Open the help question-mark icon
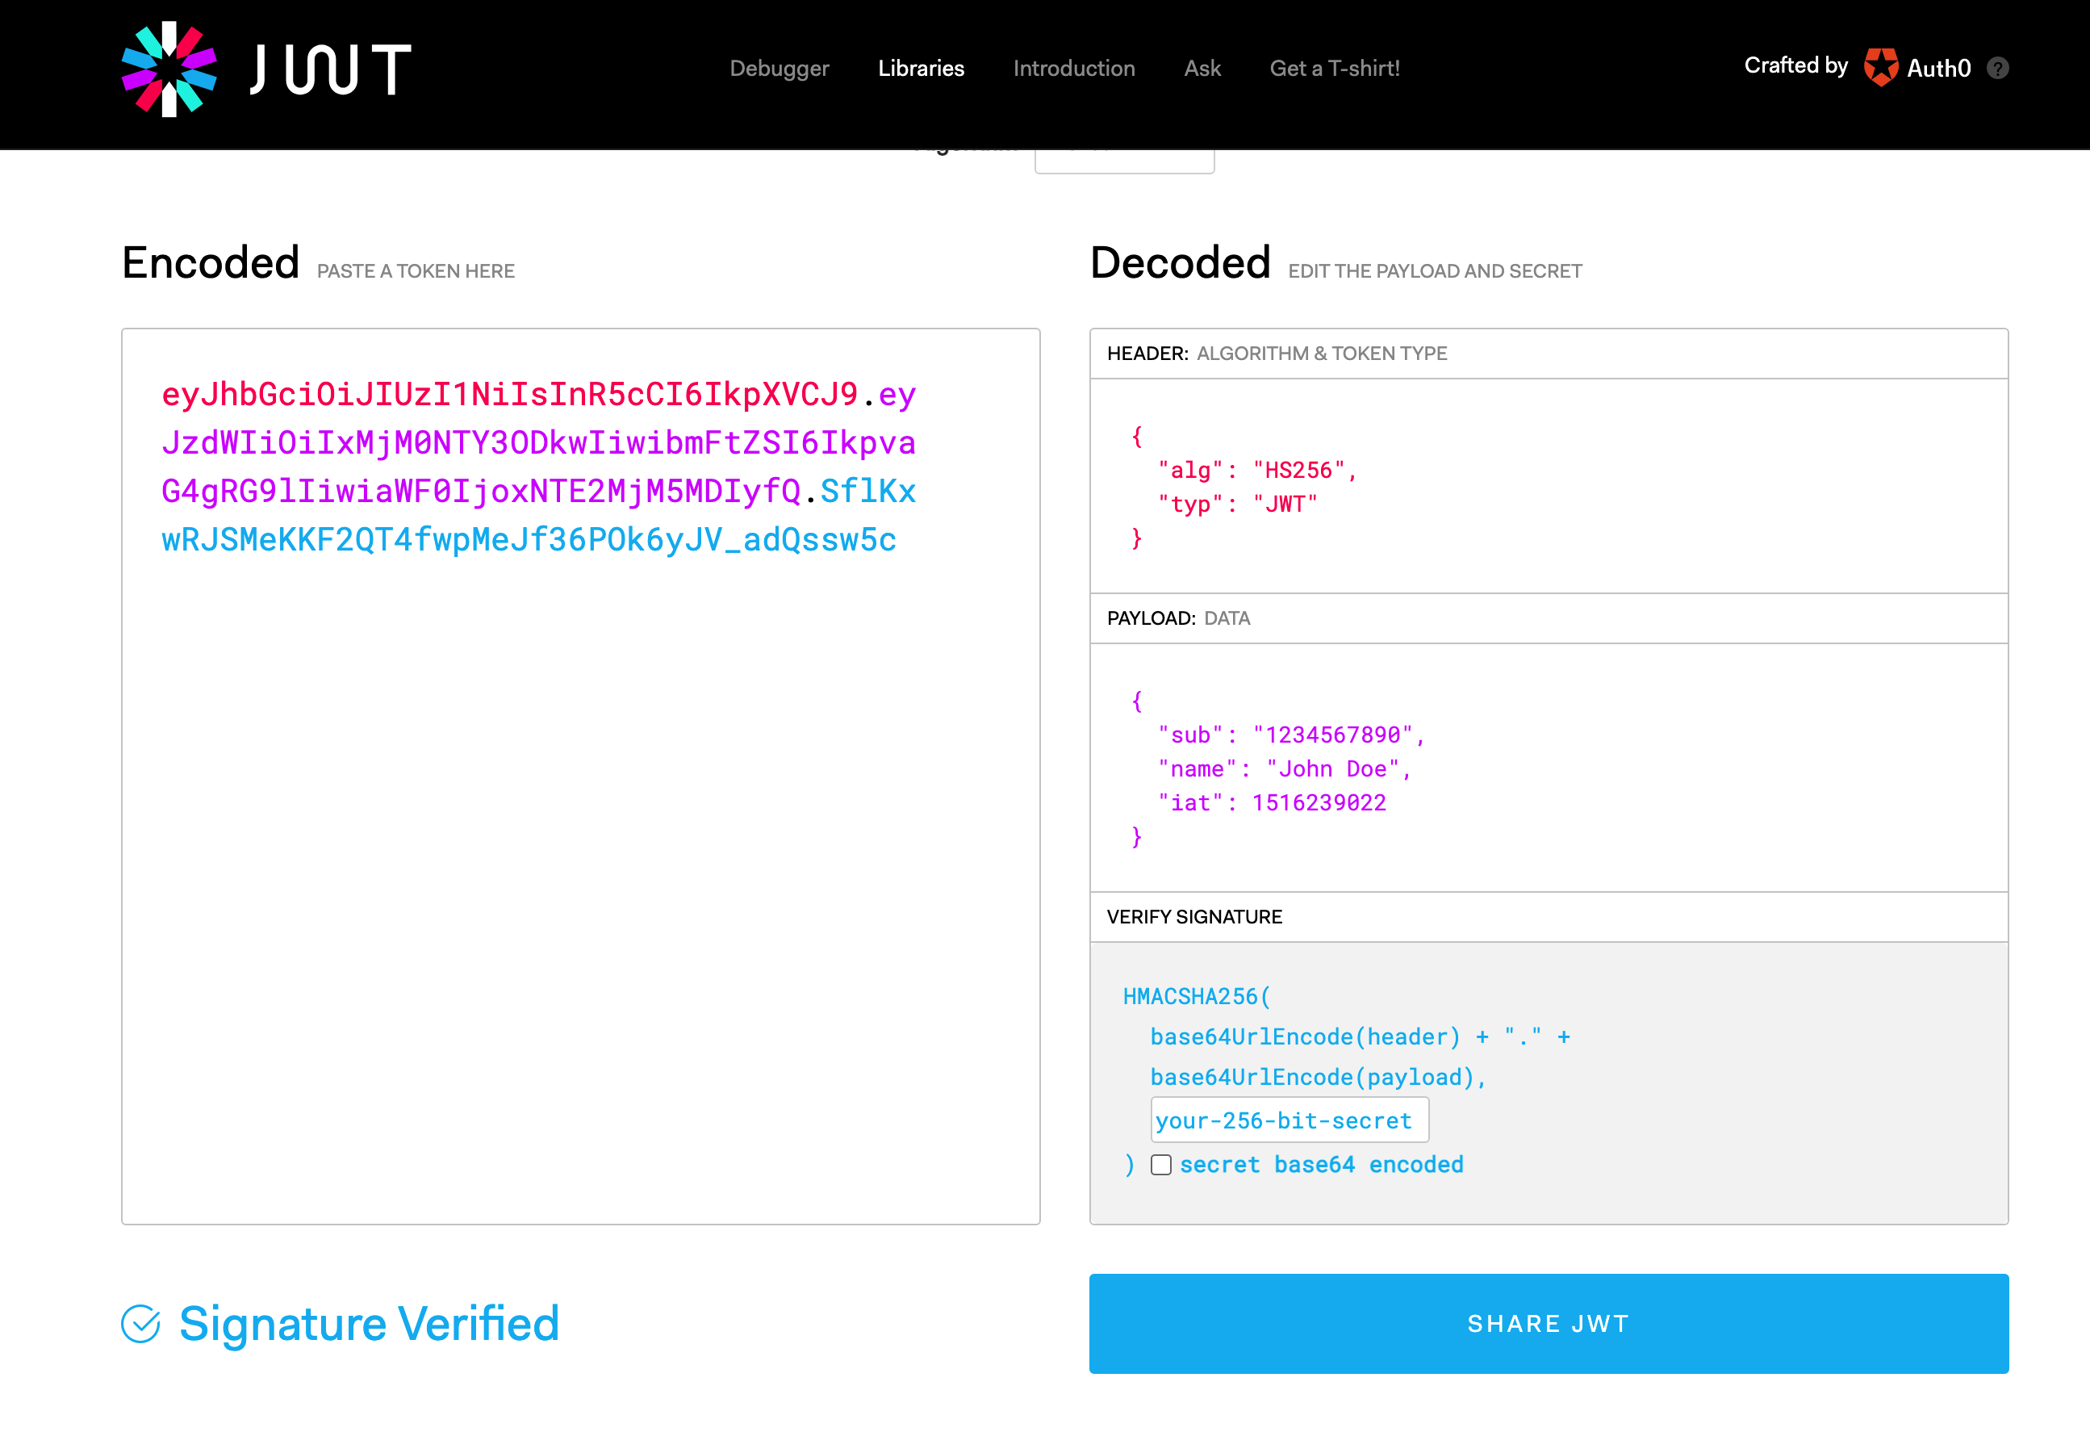This screenshot has height=1432, width=2090. point(1998,68)
